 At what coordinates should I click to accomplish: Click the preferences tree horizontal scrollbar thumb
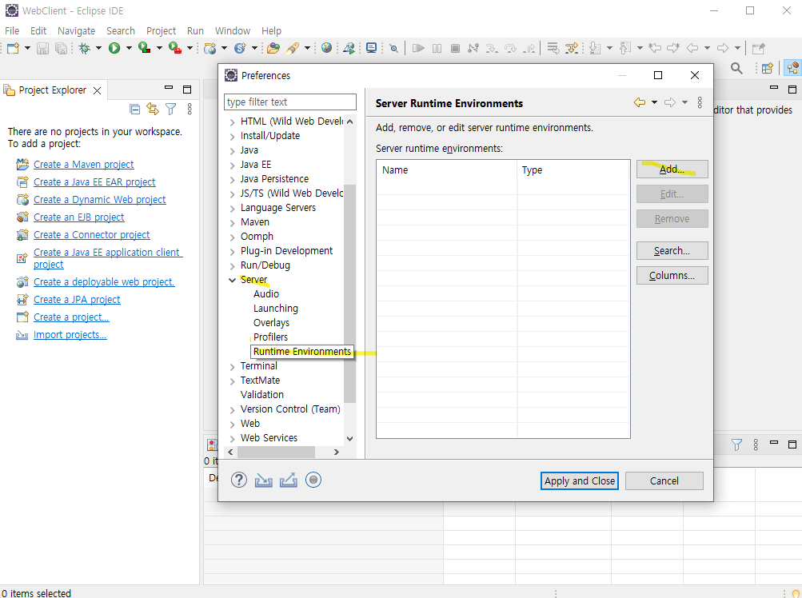276,452
